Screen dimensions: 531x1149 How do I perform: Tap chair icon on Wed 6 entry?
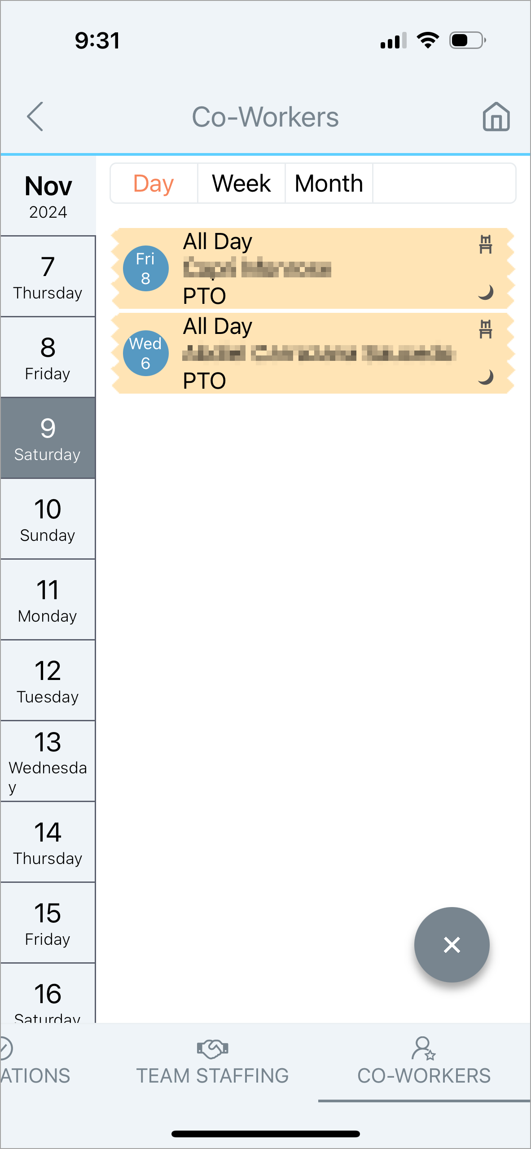coord(486,329)
